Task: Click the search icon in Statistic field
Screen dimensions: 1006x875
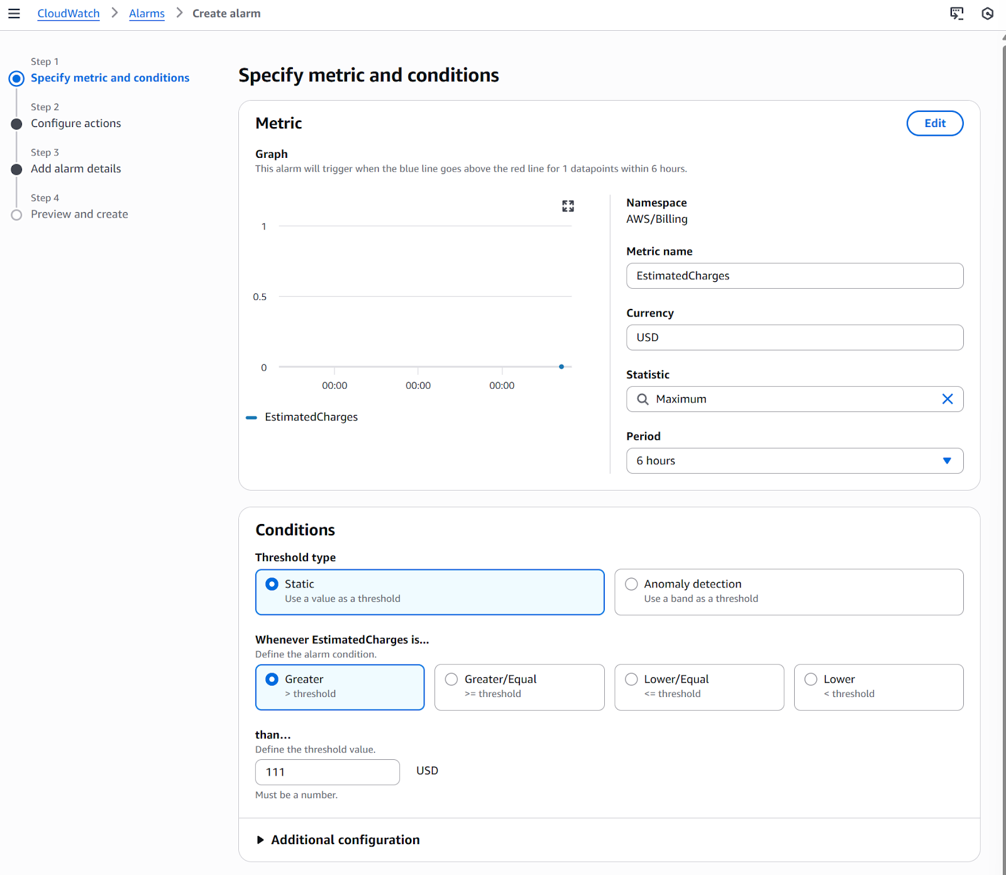Action: pyautogui.click(x=643, y=399)
